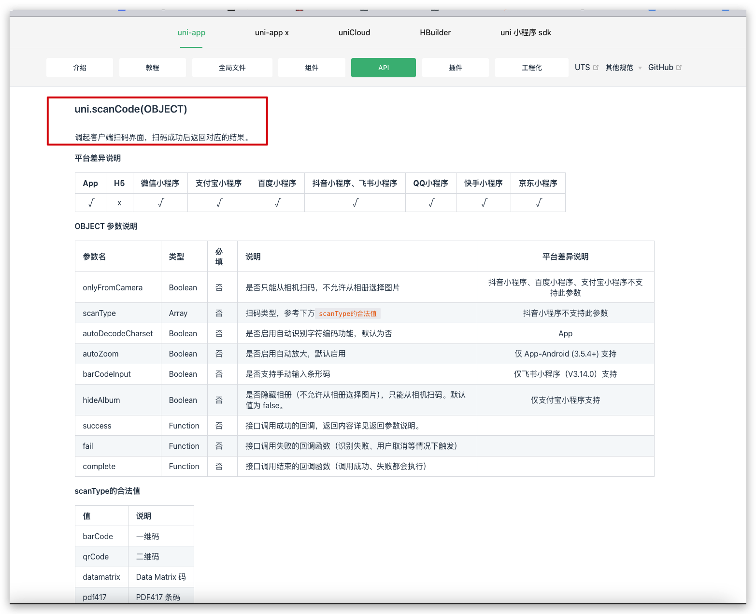
Task: Click the external-link icon next to GitHub
Action: click(679, 68)
